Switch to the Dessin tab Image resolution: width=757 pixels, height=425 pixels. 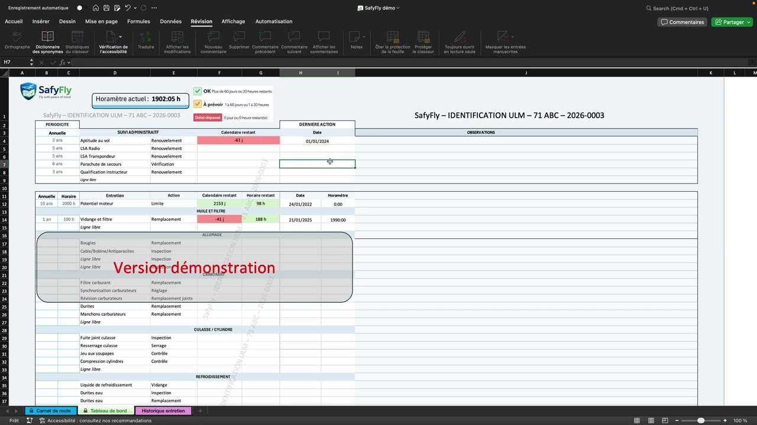67,21
